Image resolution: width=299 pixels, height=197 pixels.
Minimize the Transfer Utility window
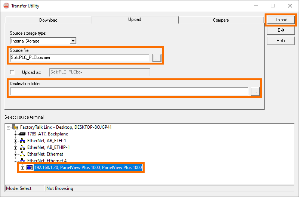click(x=256, y=6)
